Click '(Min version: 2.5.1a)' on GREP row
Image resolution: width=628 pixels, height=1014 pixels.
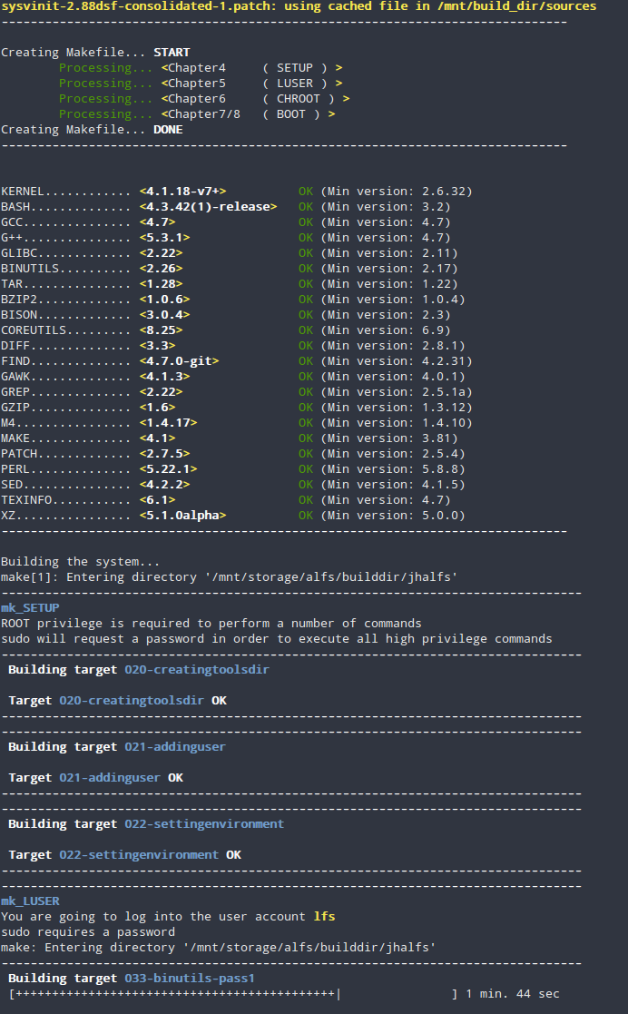397,392
